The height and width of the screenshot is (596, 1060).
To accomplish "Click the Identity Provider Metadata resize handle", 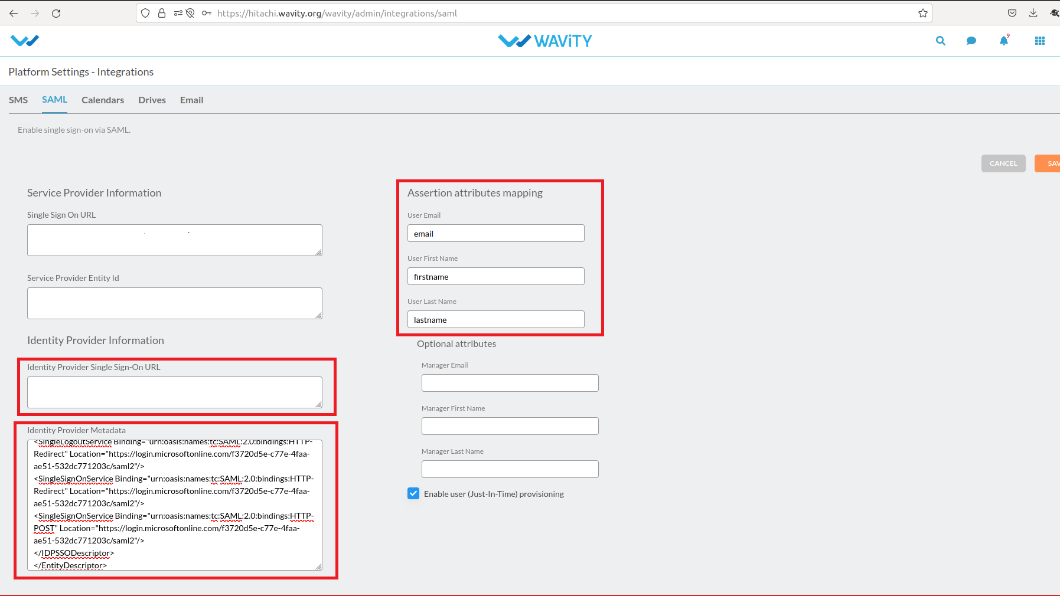I will click(318, 566).
